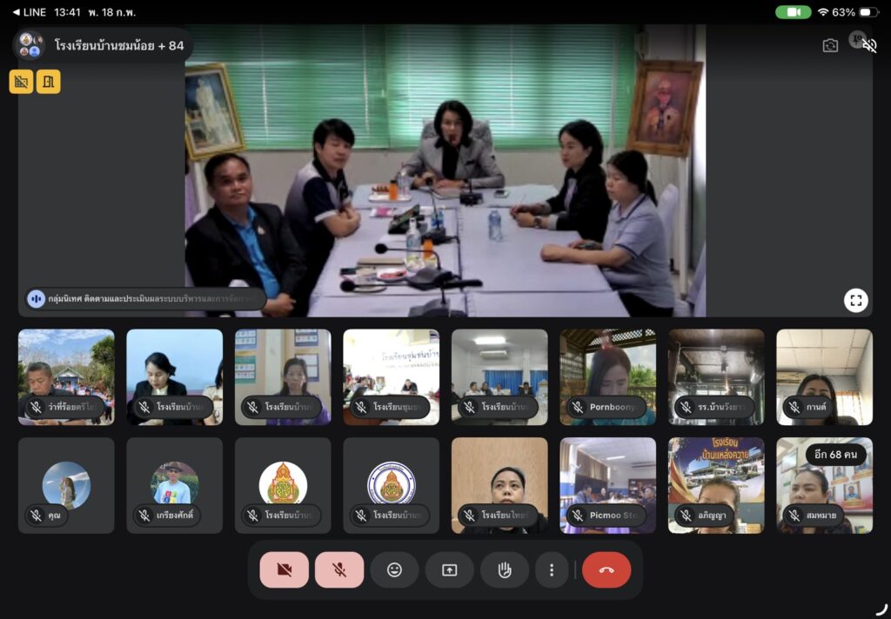The width and height of the screenshot is (891, 619).
Task: Raise your hand in the meeting
Action: 504,570
